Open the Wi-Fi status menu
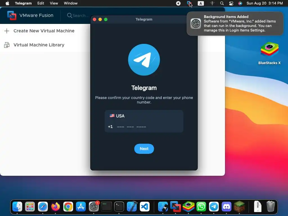 coord(212,3)
